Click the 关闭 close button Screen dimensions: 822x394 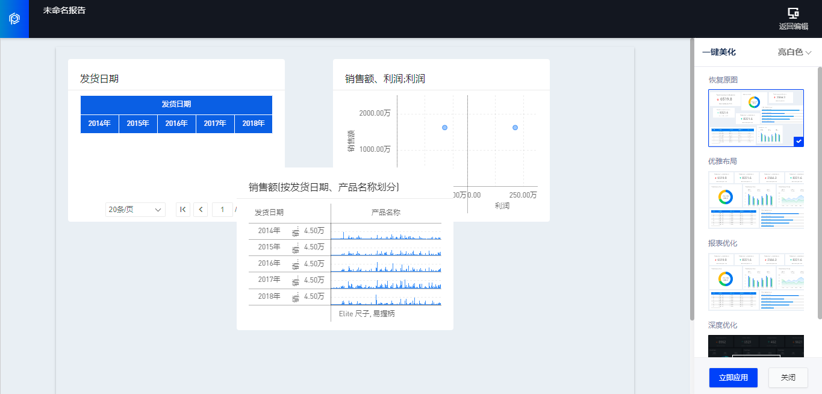[x=788, y=378]
